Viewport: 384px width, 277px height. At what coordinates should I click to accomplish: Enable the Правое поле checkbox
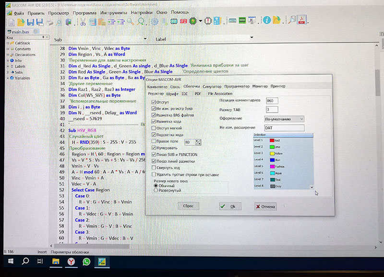(x=154, y=141)
